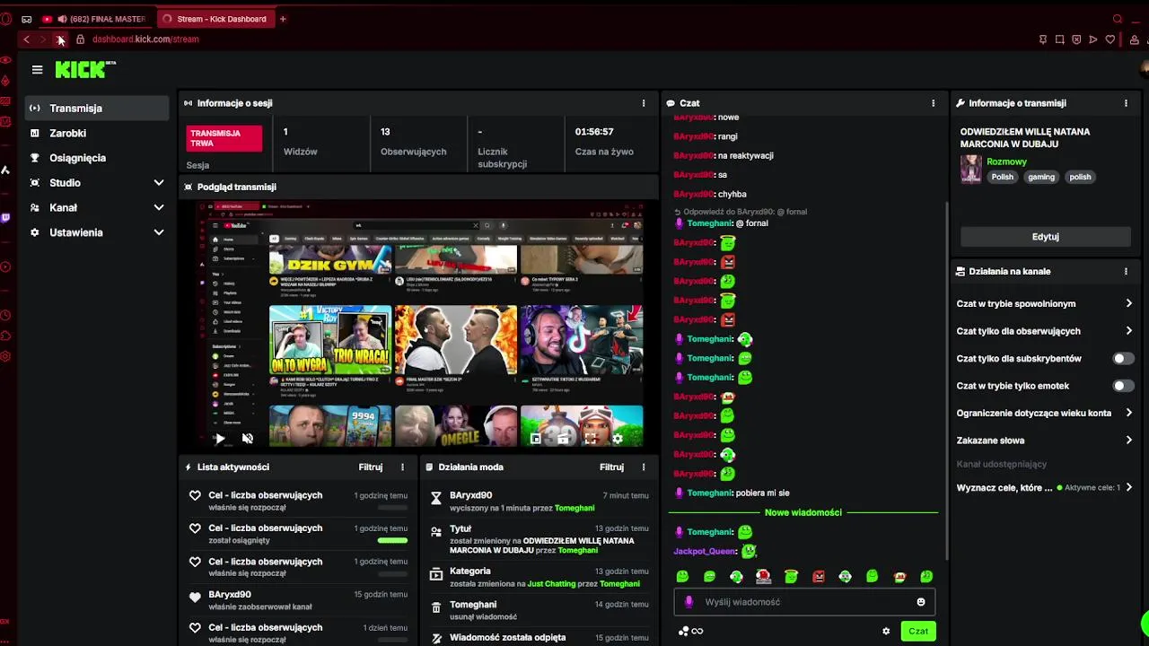
Task: Click the red angry emote in quick bar
Action: [x=818, y=576]
